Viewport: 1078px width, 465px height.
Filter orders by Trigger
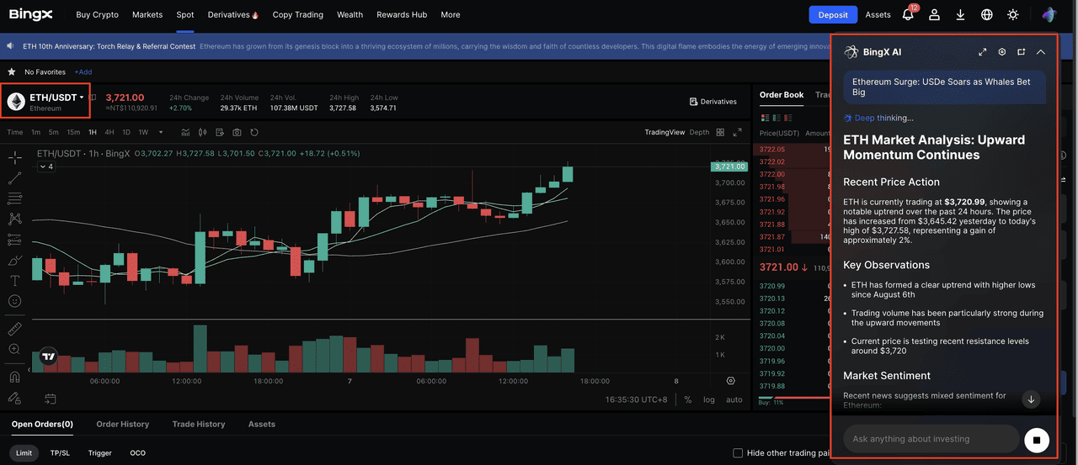(x=100, y=453)
